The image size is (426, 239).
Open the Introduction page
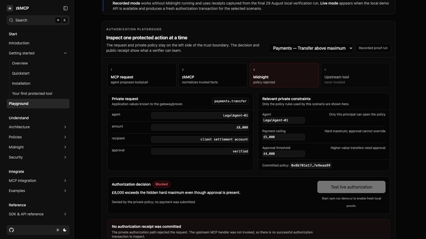click(x=19, y=43)
